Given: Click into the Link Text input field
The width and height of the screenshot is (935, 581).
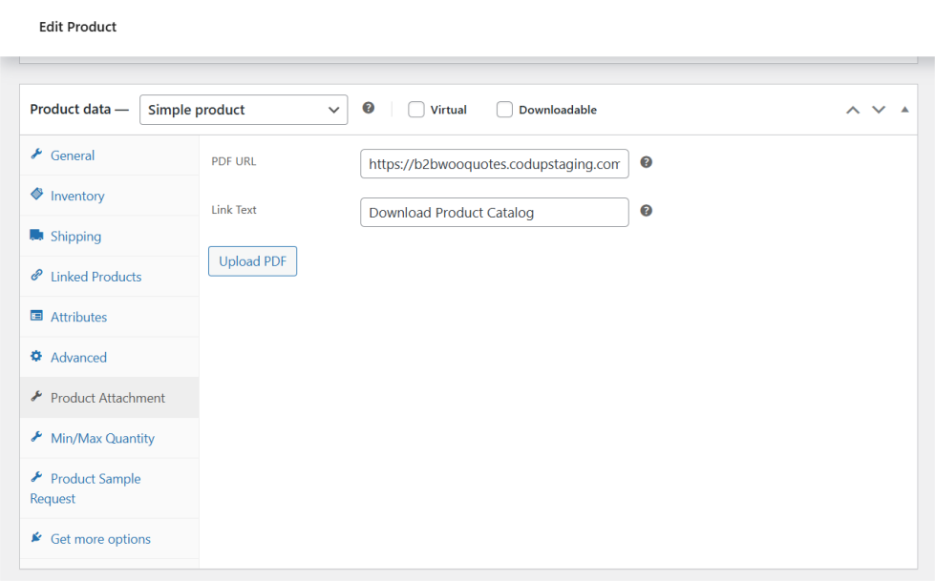Looking at the screenshot, I should pos(494,212).
